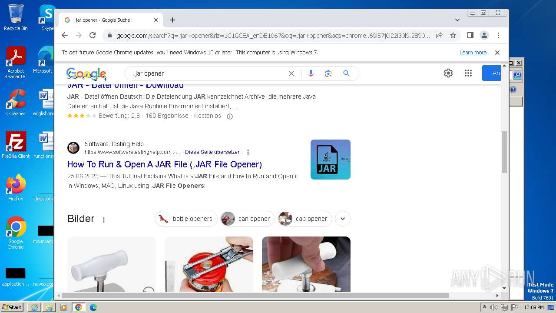The height and width of the screenshot is (313, 556).
Task: Start voice search with microphone
Action: [x=311, y=73]
